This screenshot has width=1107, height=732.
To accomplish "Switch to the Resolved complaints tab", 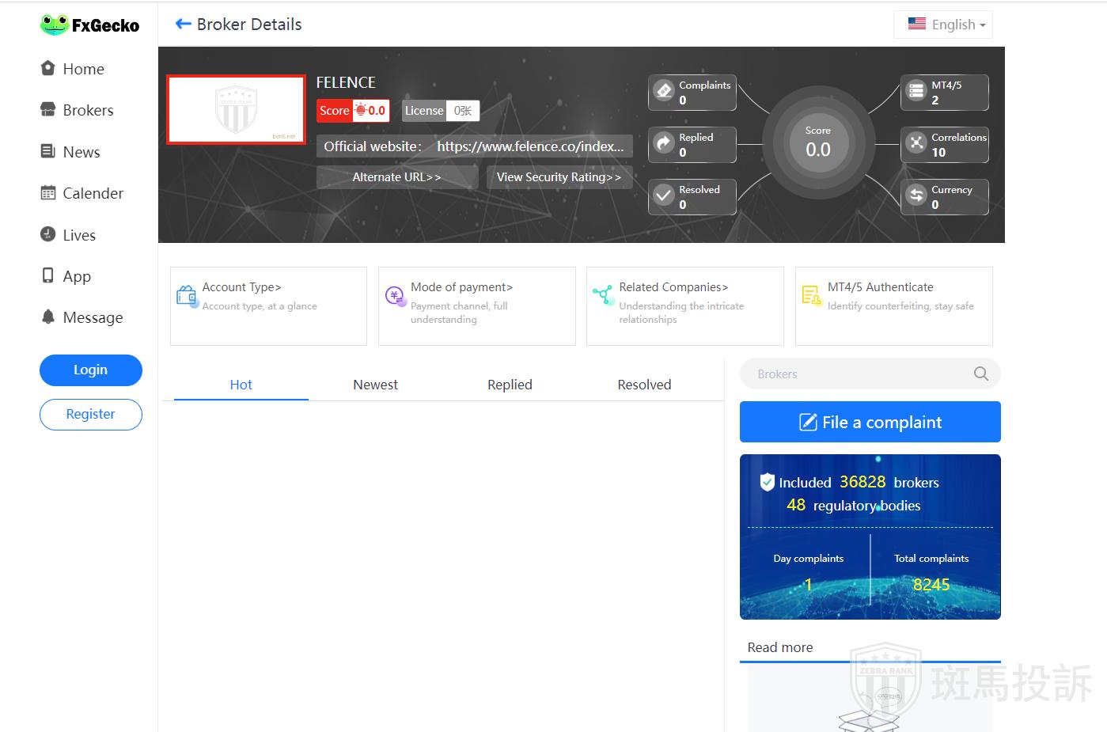I will [644, 385].
